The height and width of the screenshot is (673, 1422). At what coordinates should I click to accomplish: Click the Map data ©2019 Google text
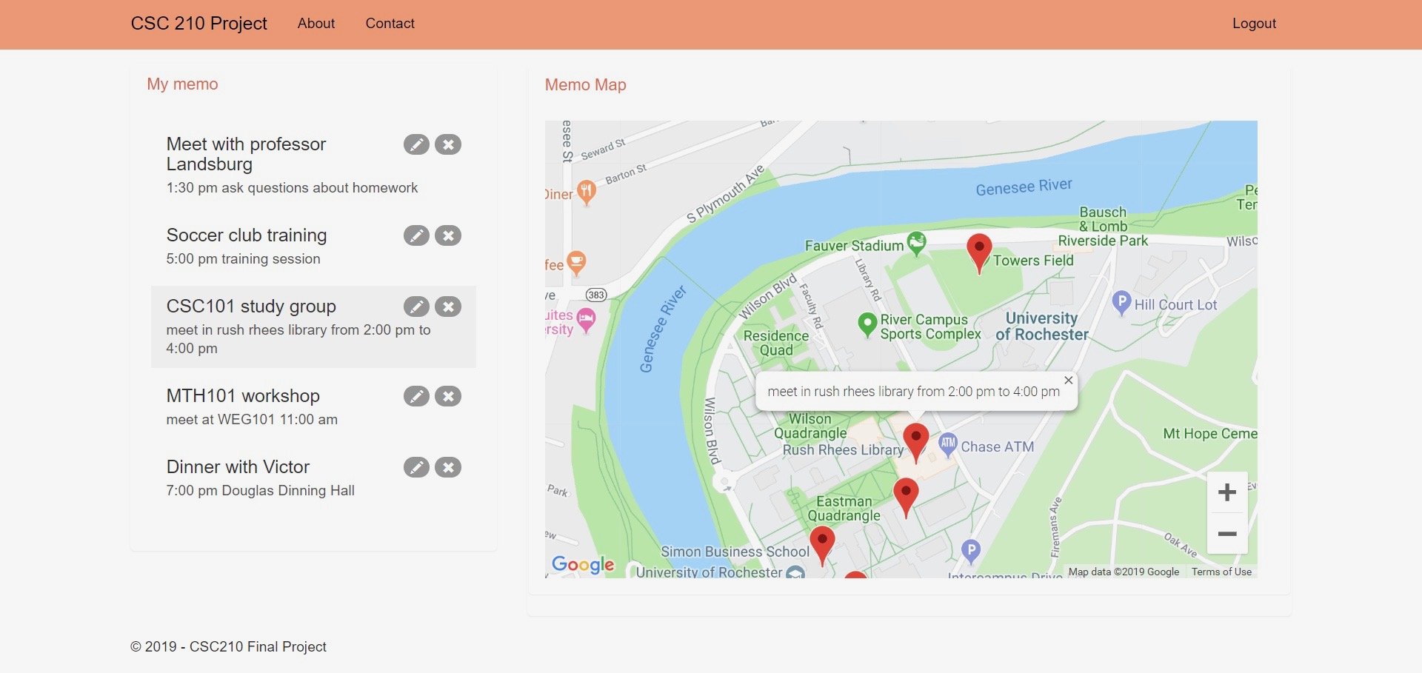[x=1124, y=572]
